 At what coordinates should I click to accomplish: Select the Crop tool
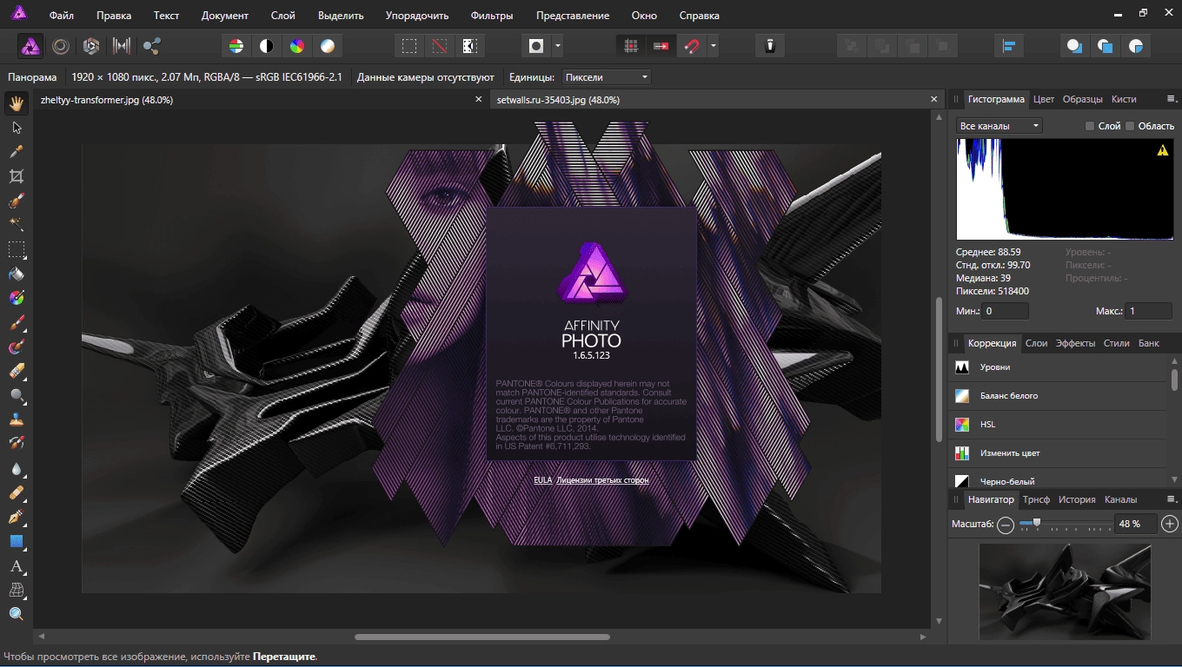(17, 176)
